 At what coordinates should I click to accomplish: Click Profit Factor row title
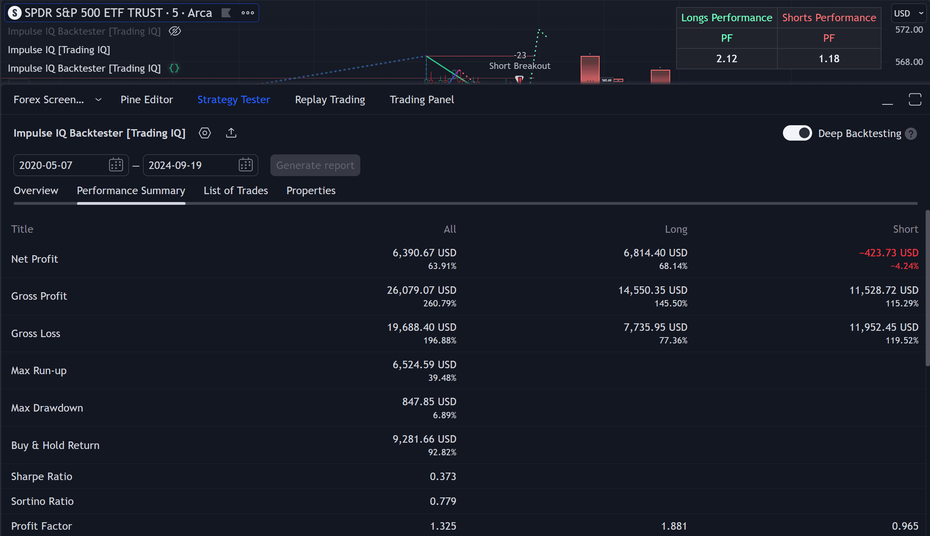point(41,526)
